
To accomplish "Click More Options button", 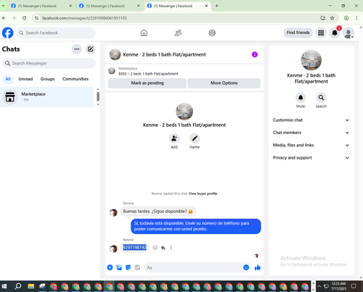I will (224, 83).
